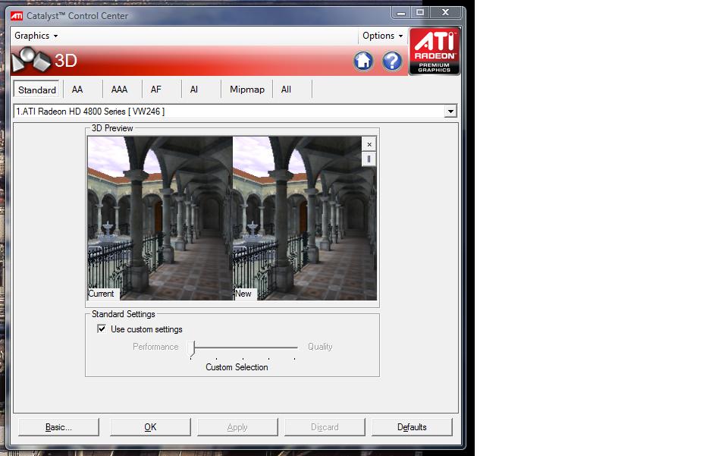Switch to the Standard tab
This screenshot has height=456, width=728.
[37, 90]
